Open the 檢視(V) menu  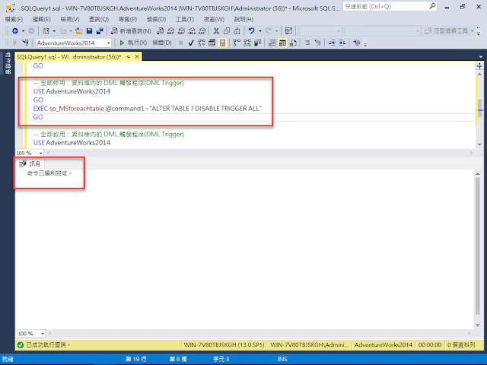click(x=69, y=19)
